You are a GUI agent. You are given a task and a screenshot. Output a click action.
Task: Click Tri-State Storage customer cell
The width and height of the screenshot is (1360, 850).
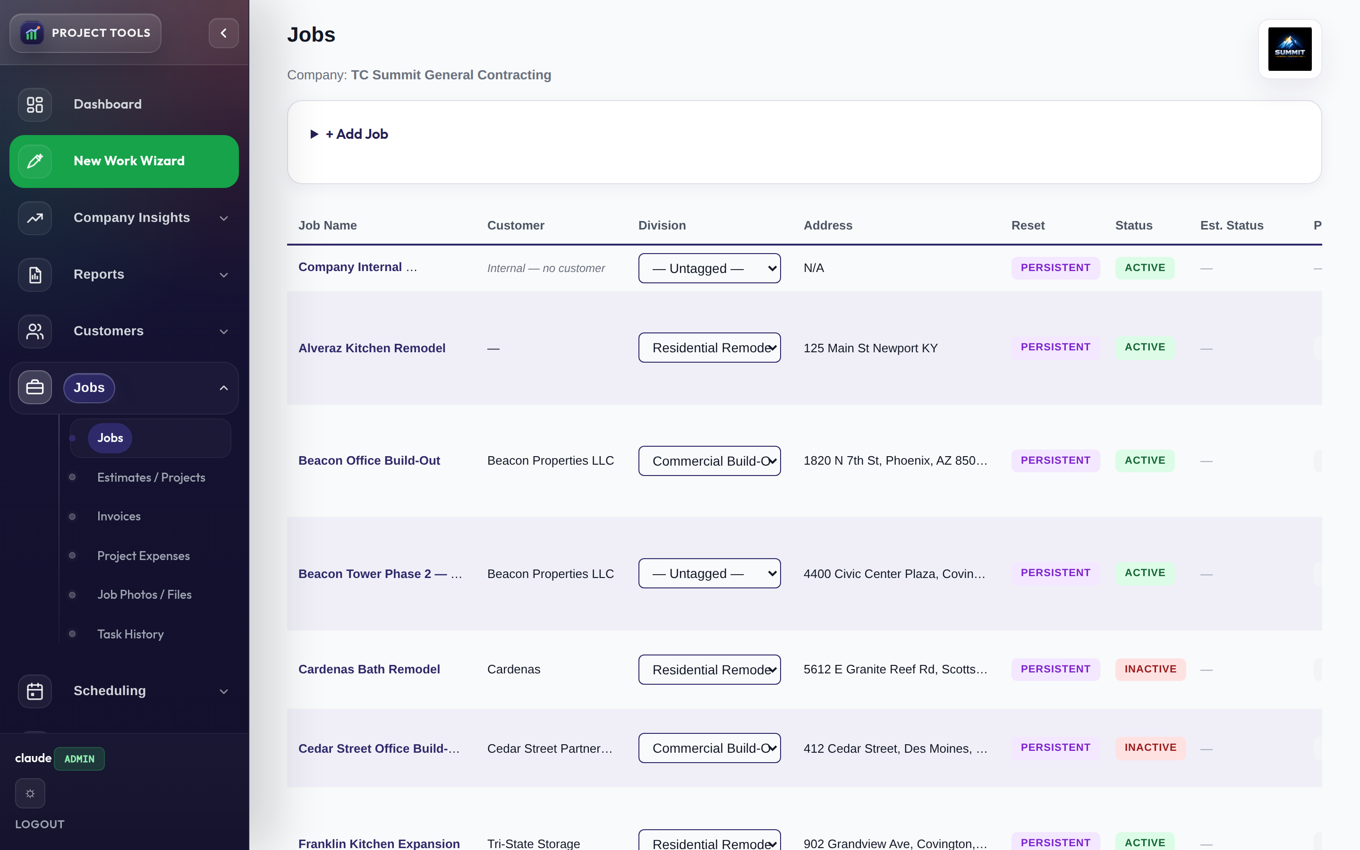point(533,844)
